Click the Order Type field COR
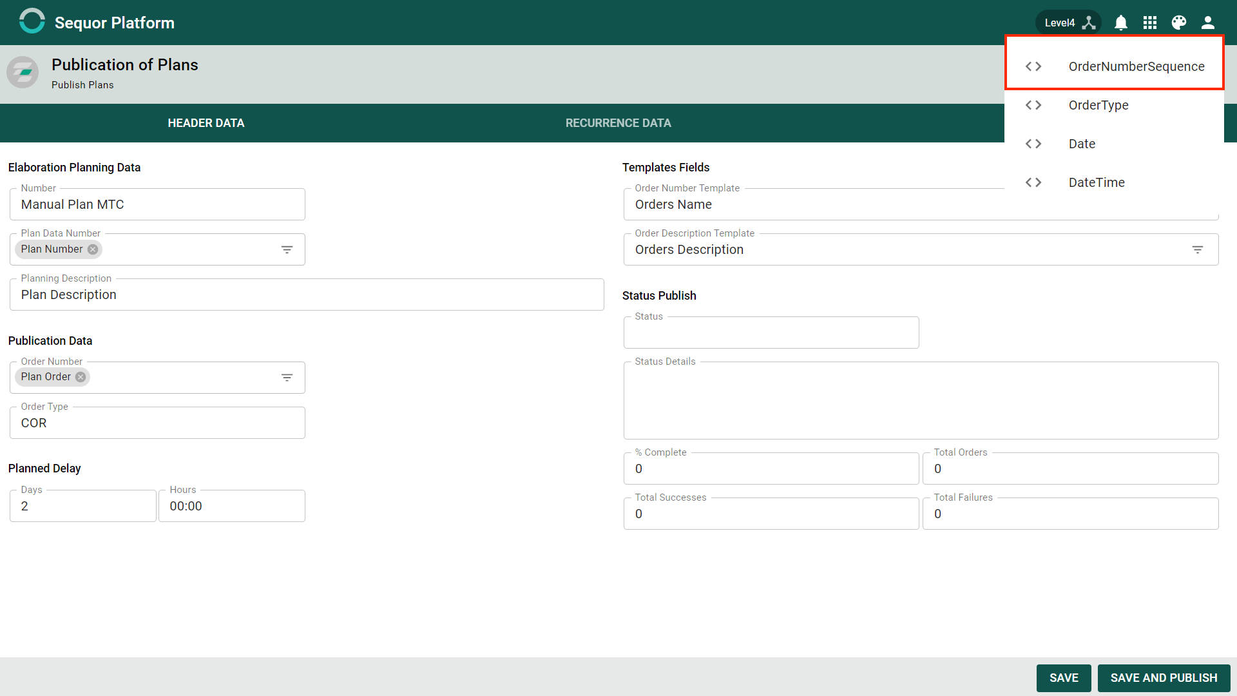Viewport: 1237px width, 696px height. click(157, 423)
